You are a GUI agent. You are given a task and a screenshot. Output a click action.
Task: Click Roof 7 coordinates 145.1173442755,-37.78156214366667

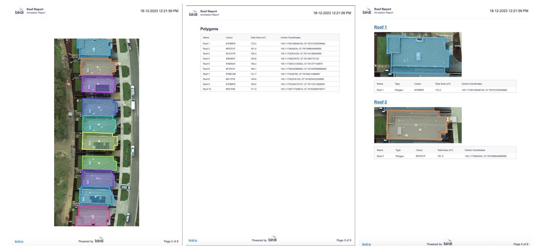point(300,74)
